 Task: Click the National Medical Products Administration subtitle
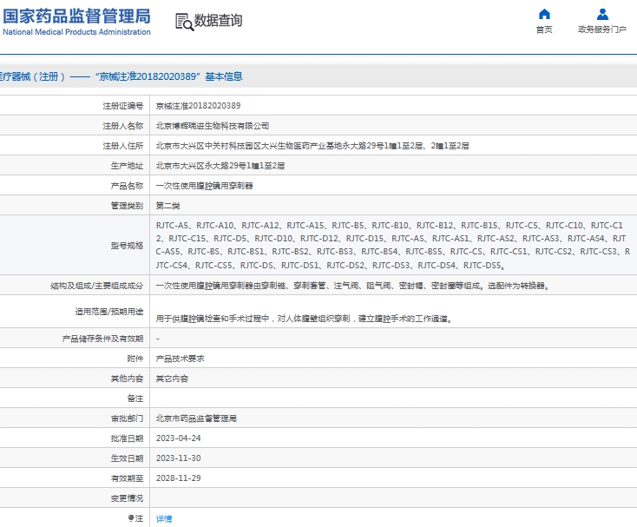coord(76,32)
